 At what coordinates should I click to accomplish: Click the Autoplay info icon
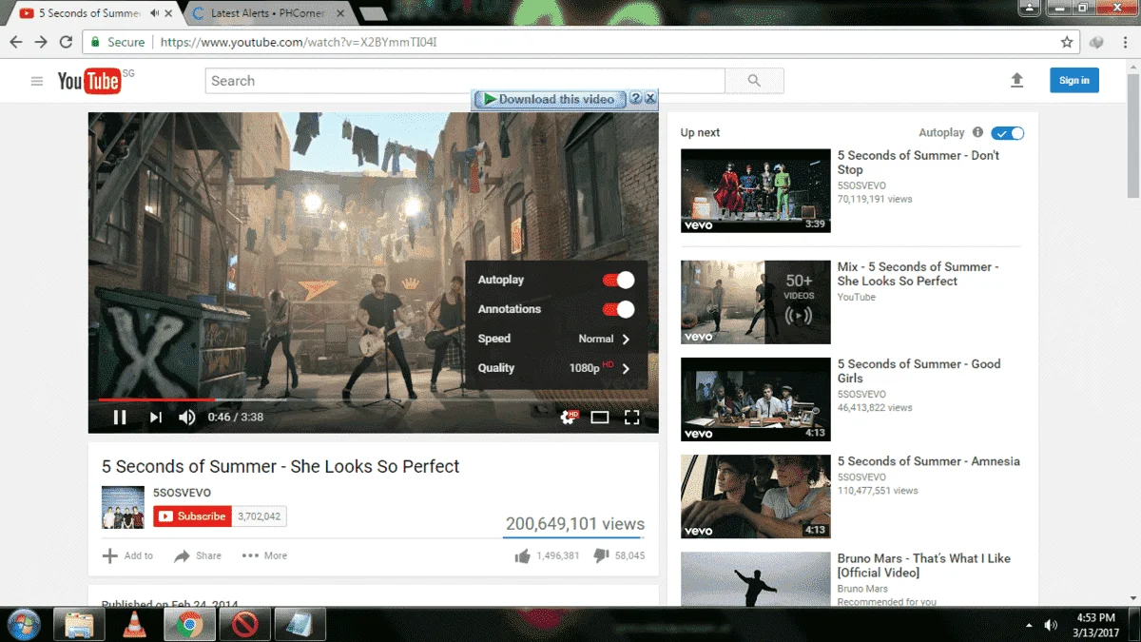tap(977, 133)
